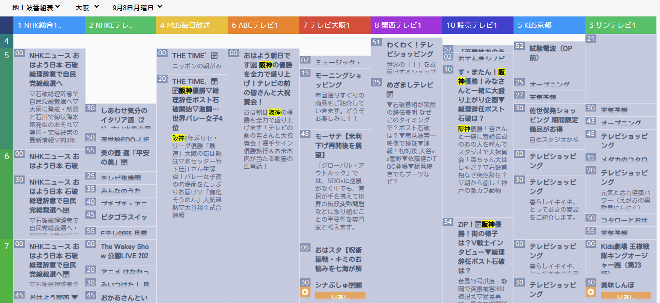Open the みんなのうた program at 6:35
The image size is (660, 303).
point(121,191)
